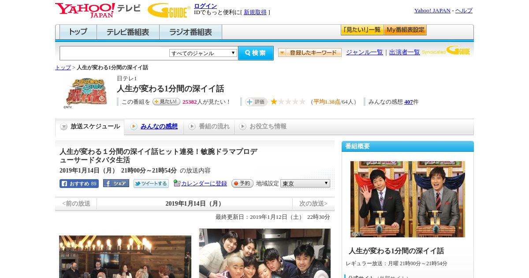This screenshot has height=278, width=529.
Task: Select the お役立ち情報 tab
Action: (x=263, y=127)
